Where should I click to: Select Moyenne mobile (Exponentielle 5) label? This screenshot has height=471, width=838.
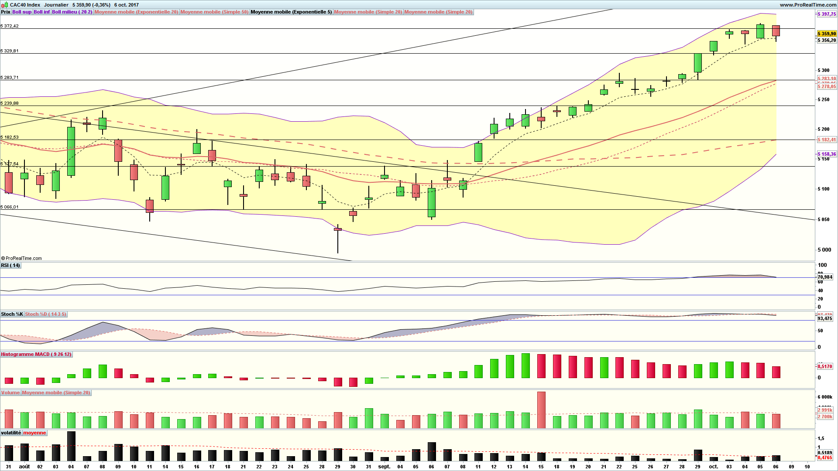tap(291, 12)
